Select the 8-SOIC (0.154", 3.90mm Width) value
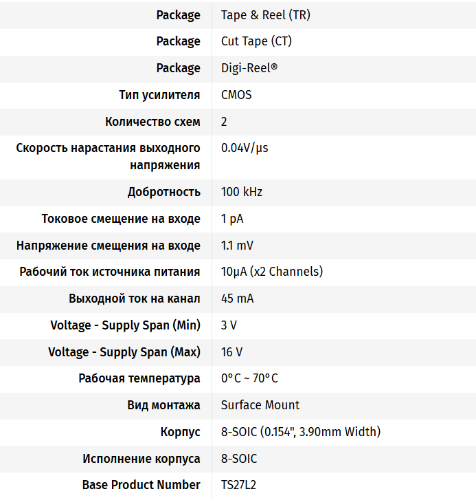The height and width of the screenshot is (498, 476). point(301,432)
